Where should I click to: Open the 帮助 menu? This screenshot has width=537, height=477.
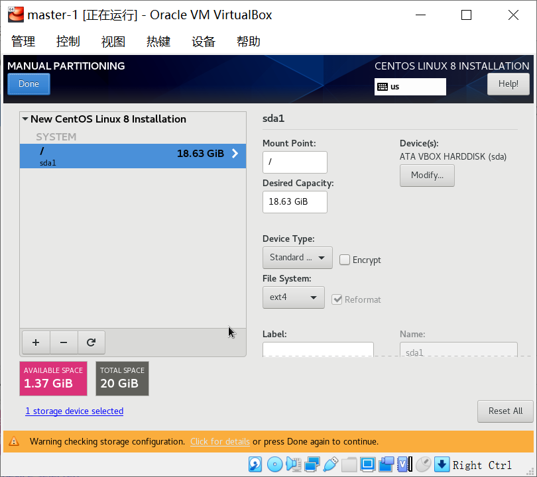coord(249,41)
